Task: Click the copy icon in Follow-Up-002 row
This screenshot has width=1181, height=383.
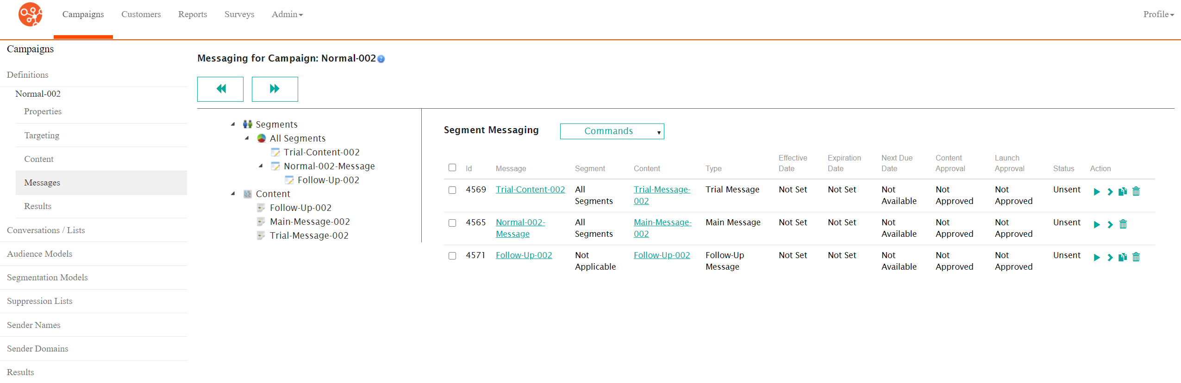Action: [x=1123, y=258]
